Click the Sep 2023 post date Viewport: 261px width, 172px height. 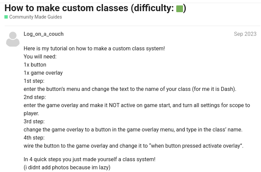[245, 34]
